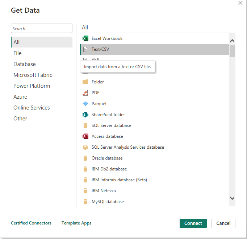Click the Folder connector icon
This screenshot has width=247, height=239.
click(x=85, y=82)
